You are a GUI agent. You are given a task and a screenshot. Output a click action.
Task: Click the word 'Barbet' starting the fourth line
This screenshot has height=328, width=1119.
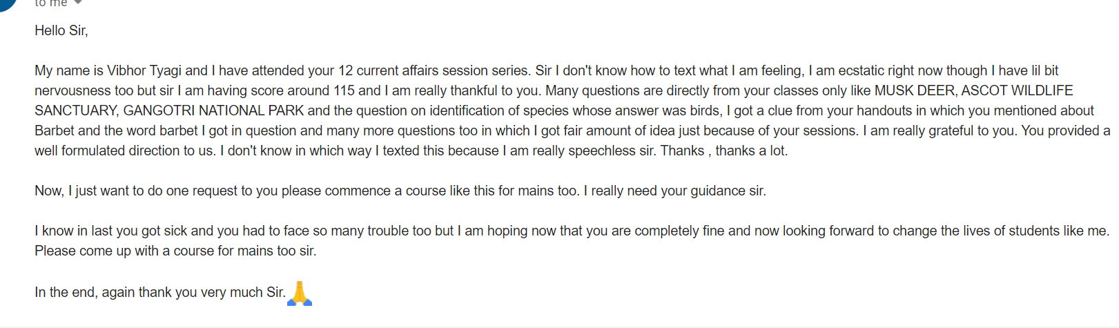tap(55, 131)
